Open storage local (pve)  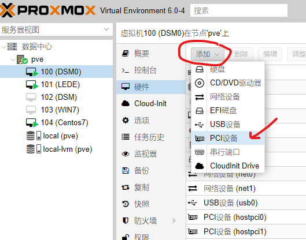pyautogui.click(x=56, y=136)
